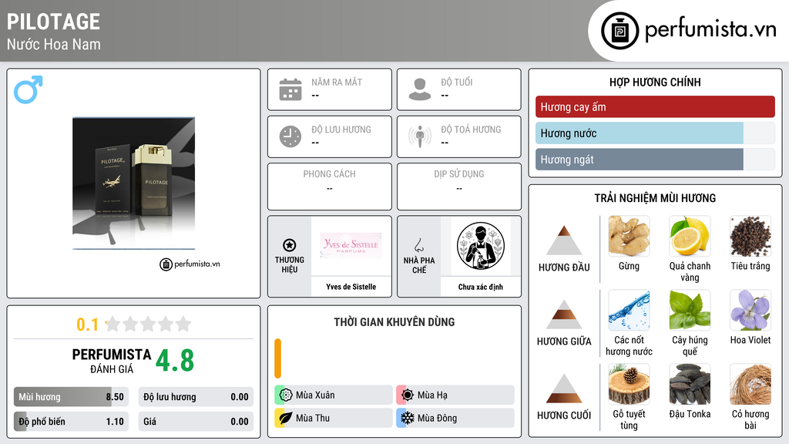Click the nose icon above Nhà pha chế
789x444 pixels.
click(418, 246)
